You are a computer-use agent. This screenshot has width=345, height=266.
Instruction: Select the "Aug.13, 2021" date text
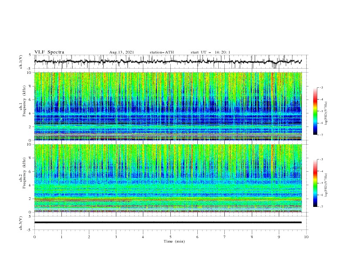pyautogui.click(x=122, y=52)
